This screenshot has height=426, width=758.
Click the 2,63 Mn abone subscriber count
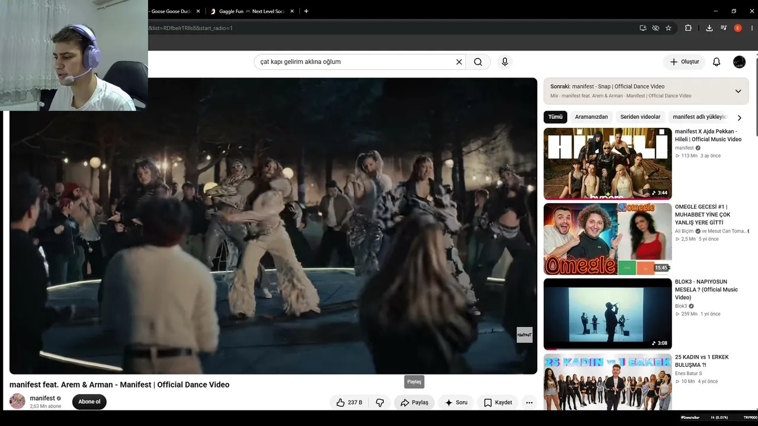pos(46,406)
